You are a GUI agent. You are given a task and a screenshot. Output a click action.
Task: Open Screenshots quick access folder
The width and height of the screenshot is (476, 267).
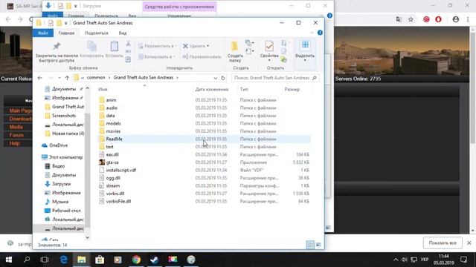(64, 116)
